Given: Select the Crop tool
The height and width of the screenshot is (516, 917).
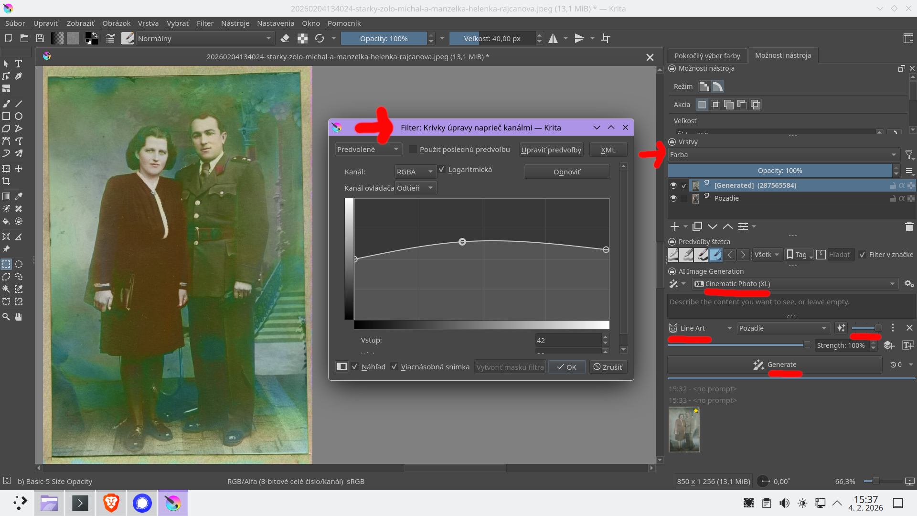Looking at the screenshot, I should pos(6,182).
